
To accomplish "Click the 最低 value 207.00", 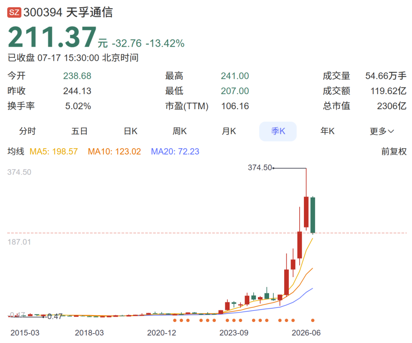I will pos(235,91).
